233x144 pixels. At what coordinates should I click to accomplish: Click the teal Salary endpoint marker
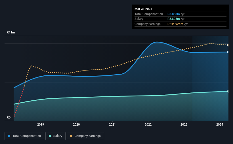[x=228, y=91]
